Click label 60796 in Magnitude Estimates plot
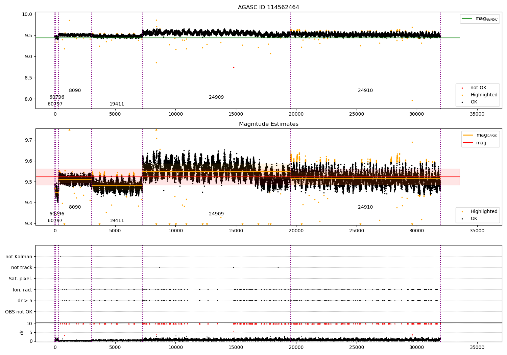Viewport: 507px width, 355px height. (57, 214)
